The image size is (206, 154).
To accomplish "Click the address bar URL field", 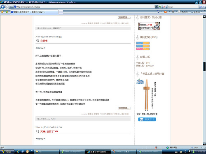I will pyautogui.click(x=84, y=7).
